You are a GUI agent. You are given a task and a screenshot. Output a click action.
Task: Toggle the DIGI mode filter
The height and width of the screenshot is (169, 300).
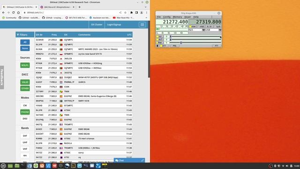click(x=25, y=119)
